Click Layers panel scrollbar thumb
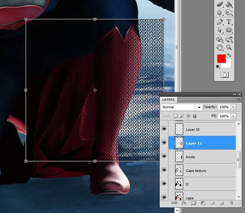Viewport: 245px width, 213px height. [238, 159]
